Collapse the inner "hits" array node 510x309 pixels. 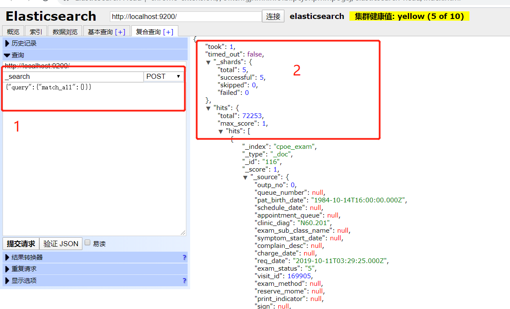pyautogui.click(x=221, y=131)
